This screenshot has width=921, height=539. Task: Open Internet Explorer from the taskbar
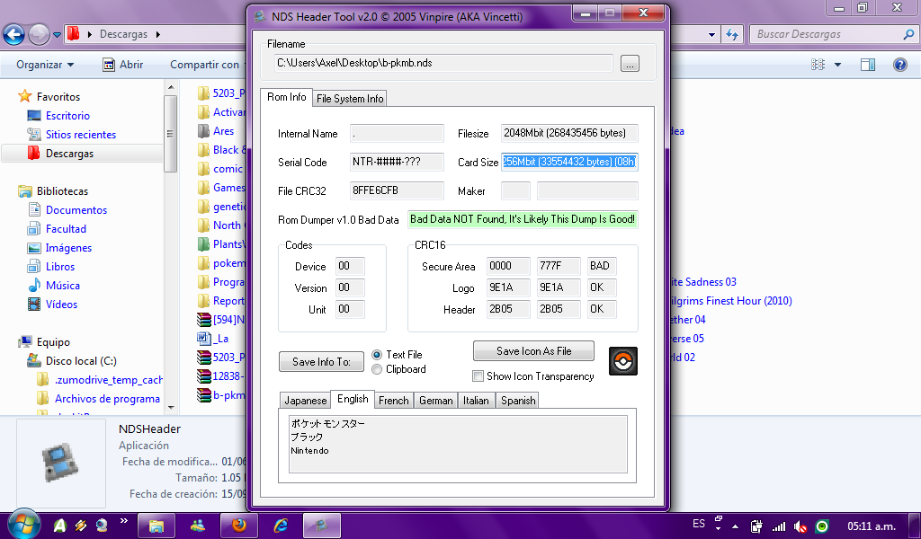tap(282, 525)
